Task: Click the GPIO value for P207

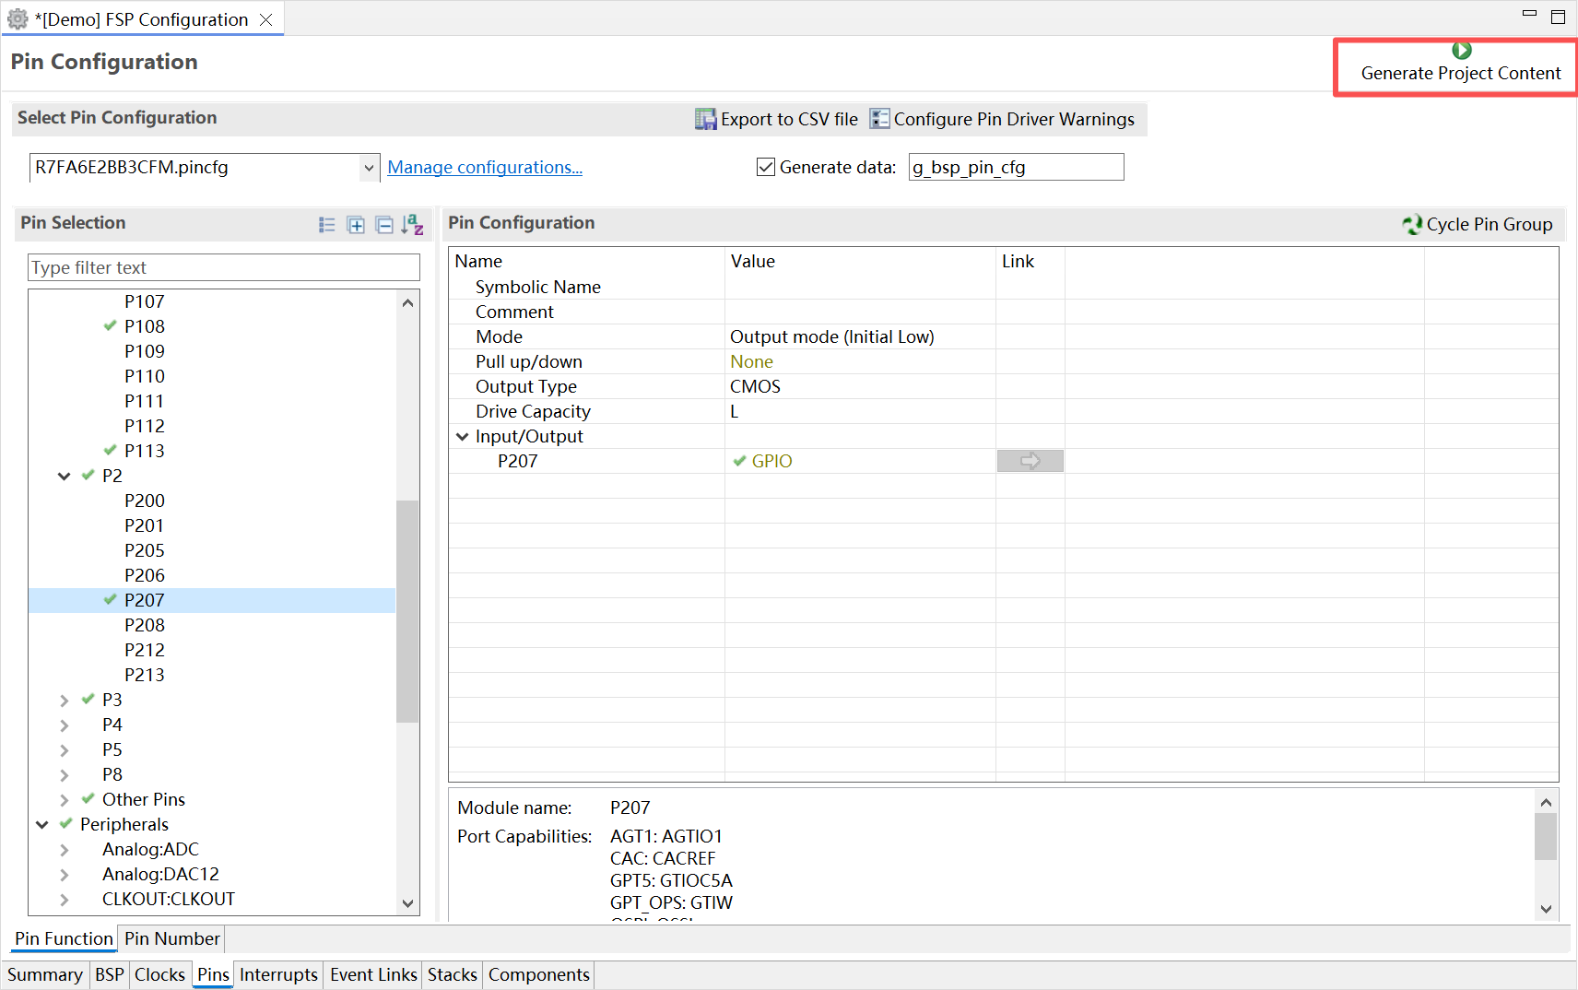Action: tap(771, 461)
